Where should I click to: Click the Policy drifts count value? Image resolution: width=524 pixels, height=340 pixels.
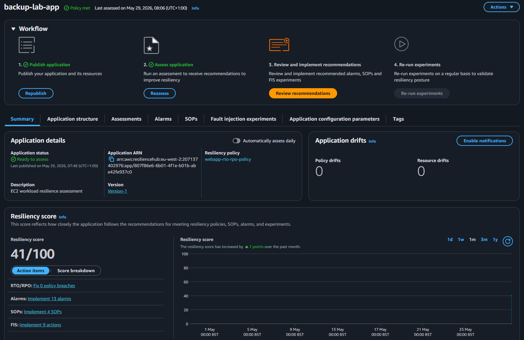(319, 171)
